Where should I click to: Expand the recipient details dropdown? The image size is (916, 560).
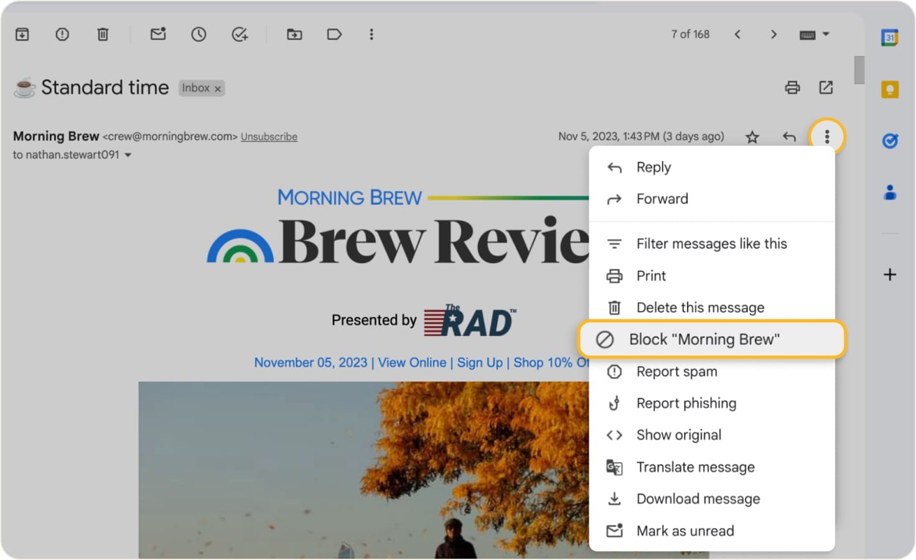[128, 154]
